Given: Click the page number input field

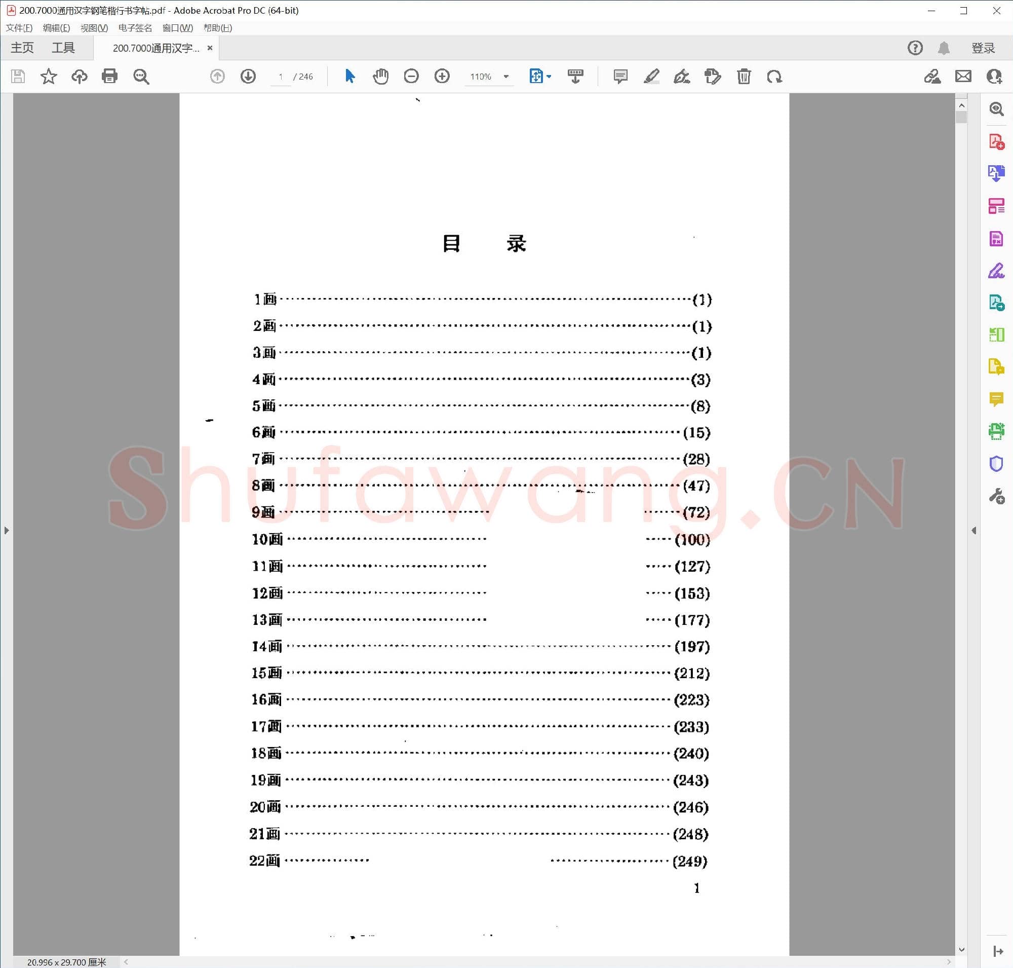Looking at the screenshot, I should click(280, 77).
